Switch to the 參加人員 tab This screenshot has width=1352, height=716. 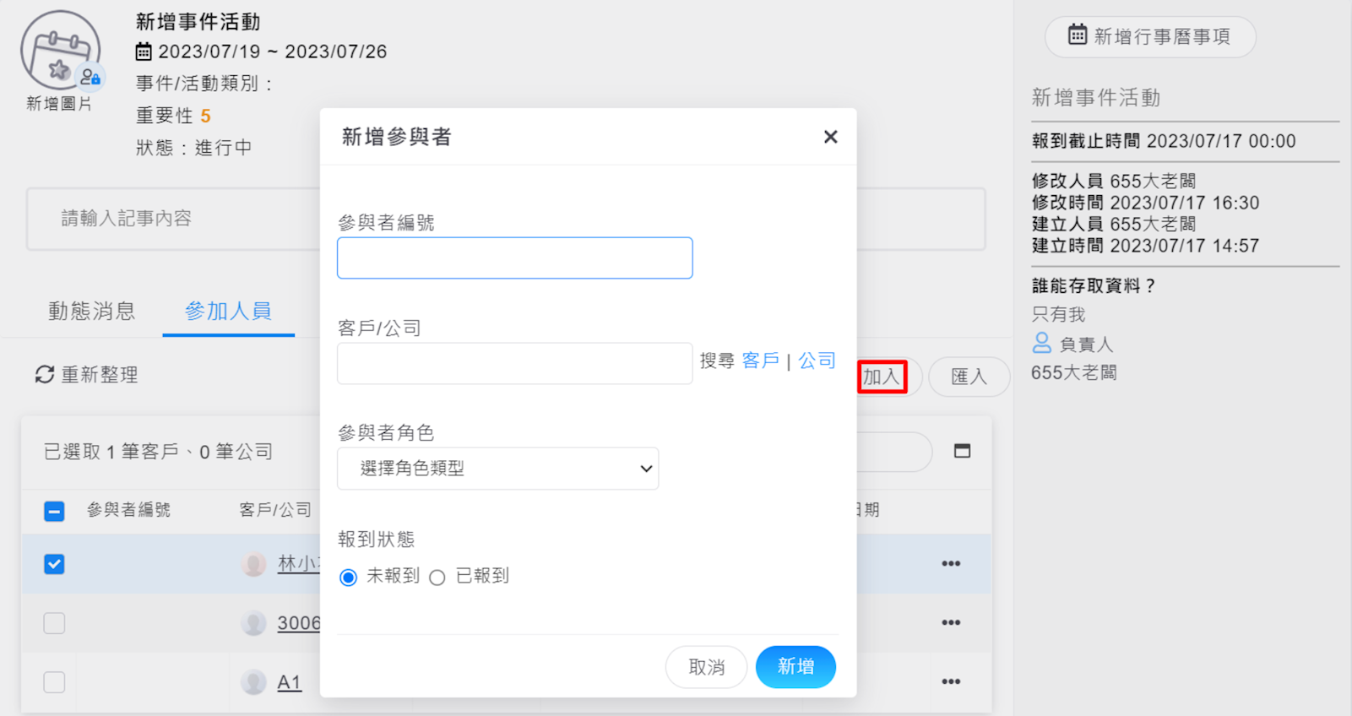pos(228,312)
